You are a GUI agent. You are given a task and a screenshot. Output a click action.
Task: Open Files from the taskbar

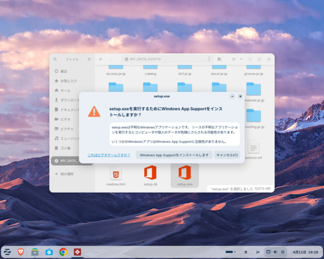pyautogui.click(x=35, y=252)
